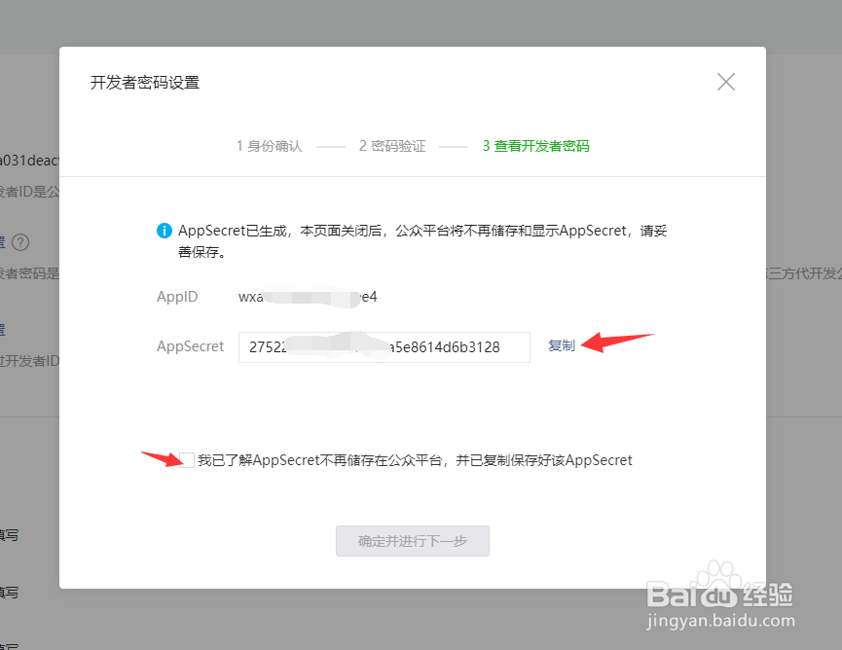Click the AppID label
Image resolution: width=842 pixels, height=650 pixels.
point(177,297)
